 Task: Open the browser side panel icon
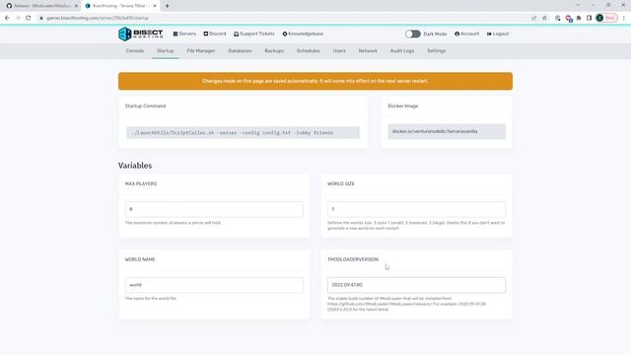click(589, 18)
